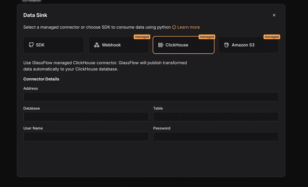Image resolution: width=308 pixels, height=187 pixels.
Task: Click the GitHub icon on the SDK card
Action: pyautogui.click(x=31, y=45)
